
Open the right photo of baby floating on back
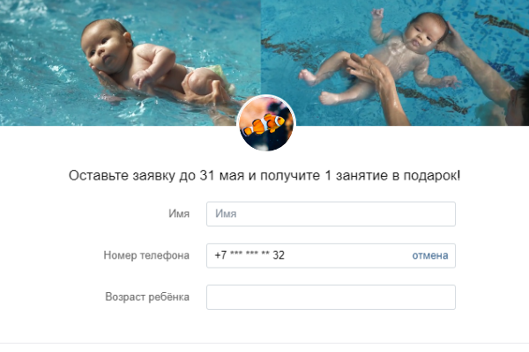pos(395,62)
